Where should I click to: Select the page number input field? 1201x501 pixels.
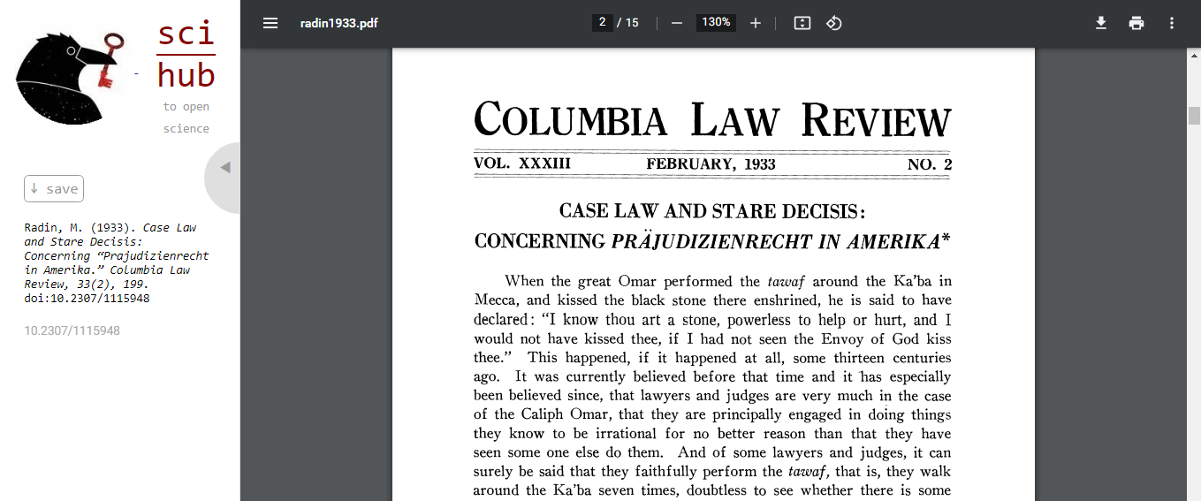[x=603, y=23]
